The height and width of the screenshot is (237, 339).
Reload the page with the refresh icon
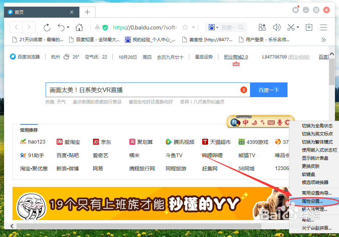coord(47,27)
